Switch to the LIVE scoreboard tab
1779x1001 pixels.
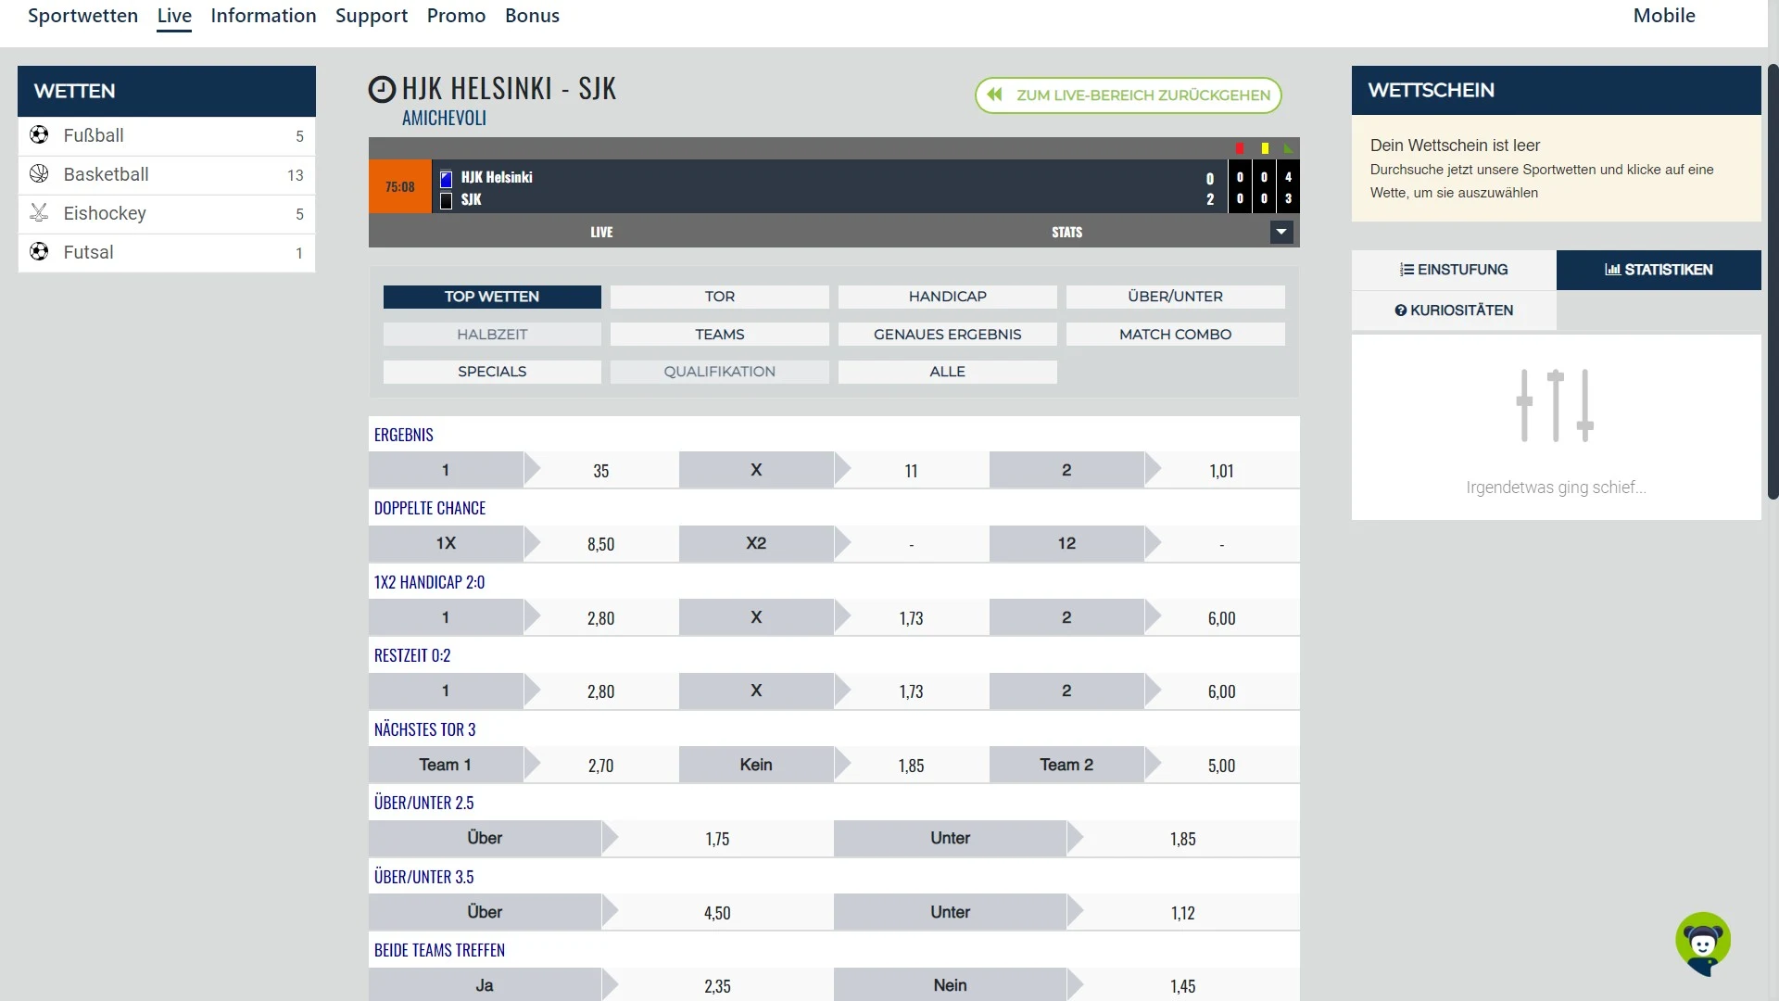[601, 232]
